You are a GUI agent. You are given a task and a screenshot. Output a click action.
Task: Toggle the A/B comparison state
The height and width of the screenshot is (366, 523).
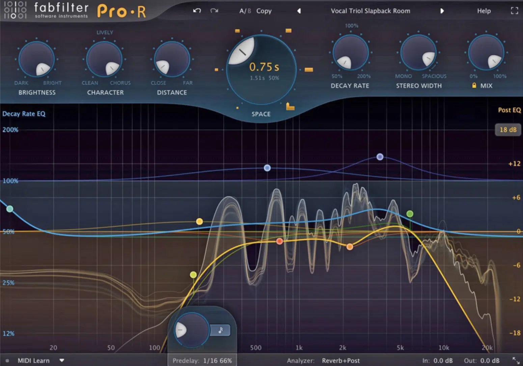245,11
